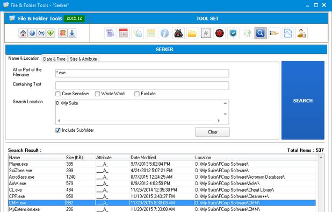Click the orange map icon in left toolbar
The height and width of the screenshot is (212, 332).
click(62, 33)
